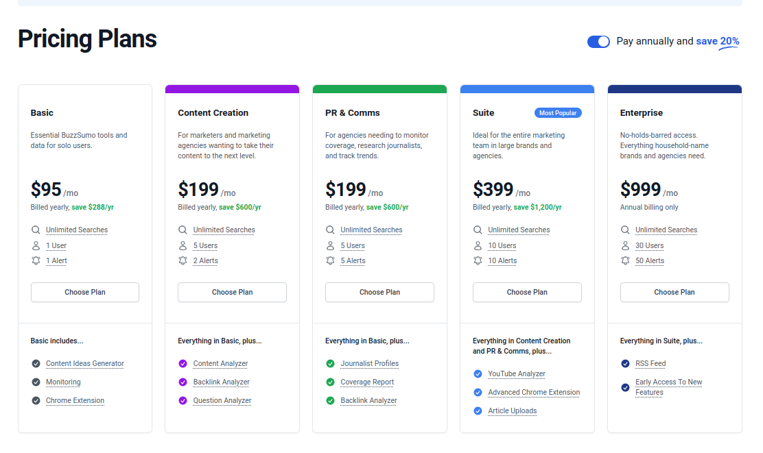Click user icon beside '10 Users'
Screen dimensions: 763x453
tap(478, 245)
